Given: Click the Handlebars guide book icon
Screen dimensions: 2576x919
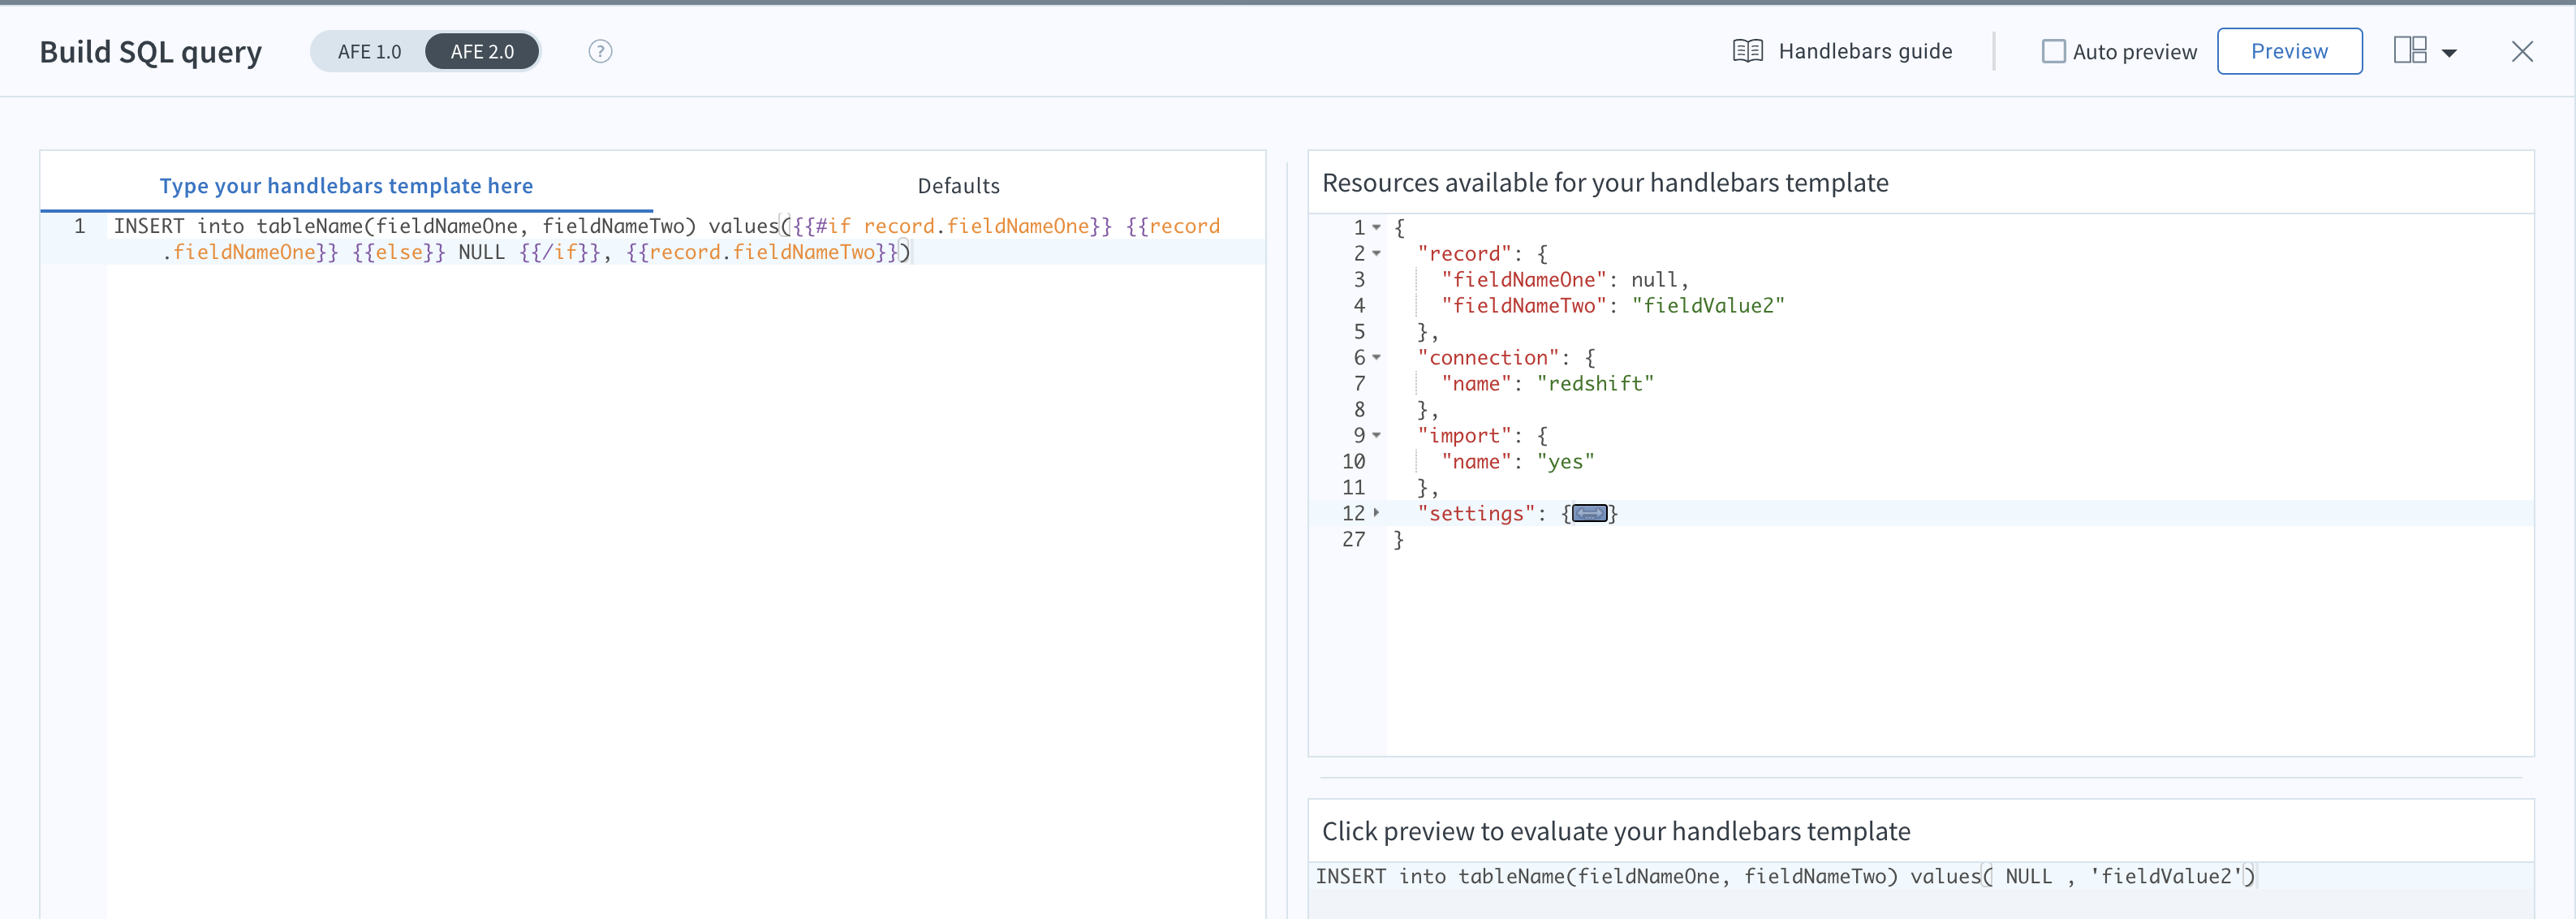Looking at the screenshot, I should pyautogui.click(x=1747, y=51).
